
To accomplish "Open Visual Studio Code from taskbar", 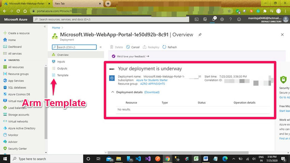I will pos(138,159).
